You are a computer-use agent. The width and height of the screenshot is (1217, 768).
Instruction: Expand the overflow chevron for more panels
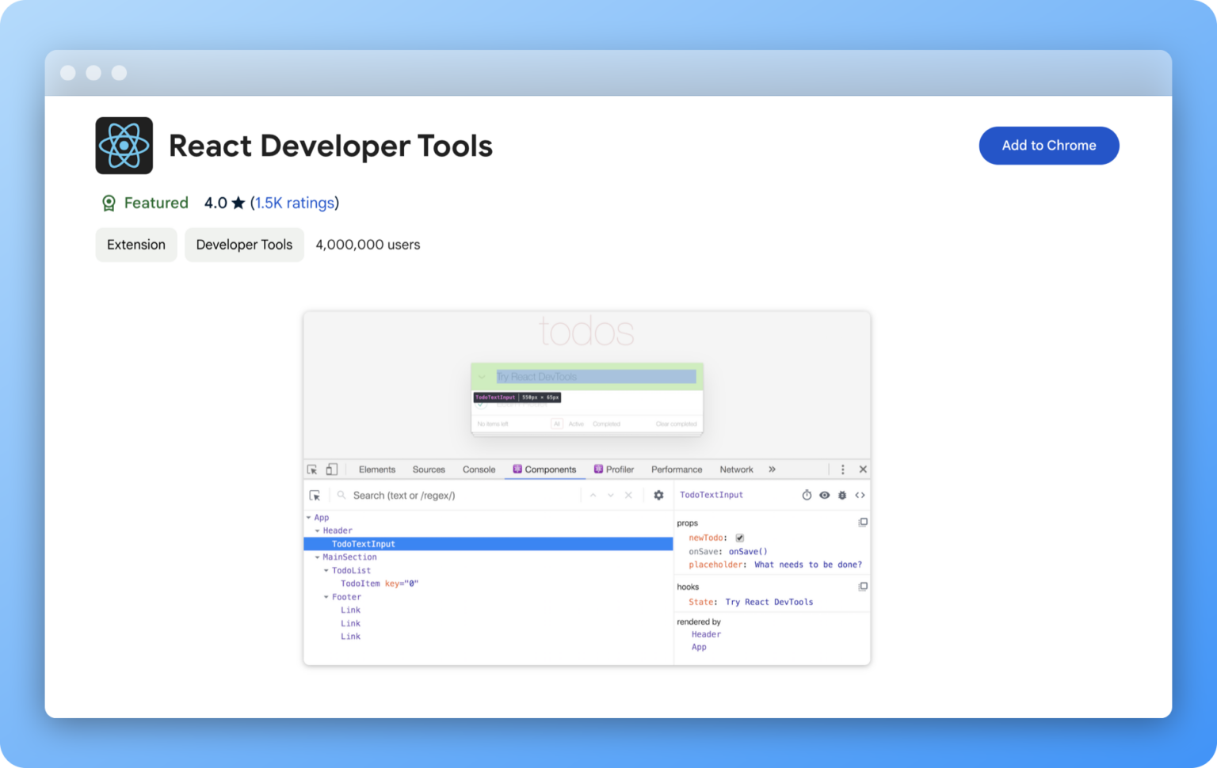tap(773, 469)
